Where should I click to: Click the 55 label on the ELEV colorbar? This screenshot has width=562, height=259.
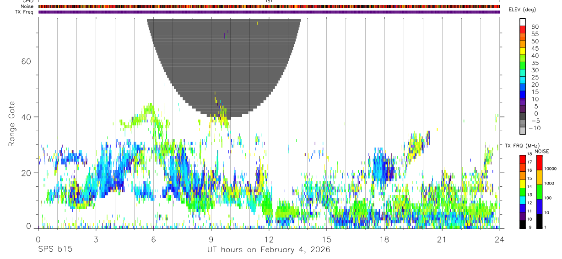(535, 34)
